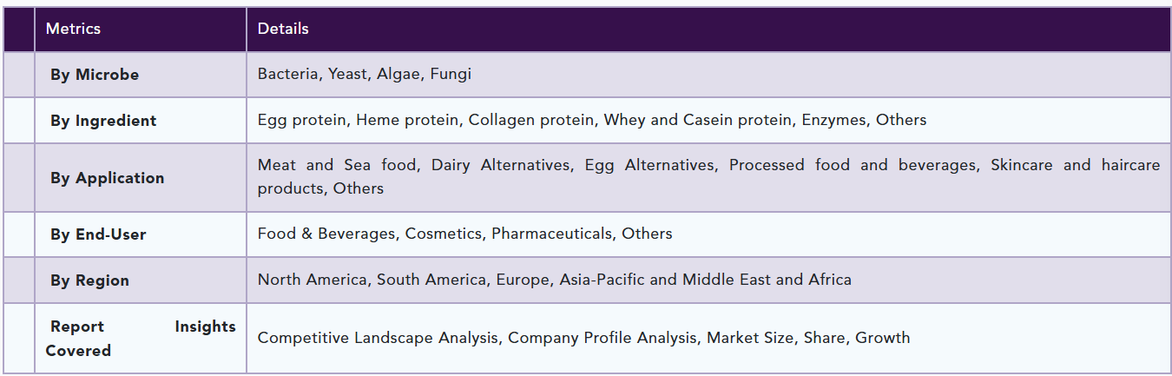Click the By End-User row label
This screenshot has height=376, width=1172.
coord(98,234)
